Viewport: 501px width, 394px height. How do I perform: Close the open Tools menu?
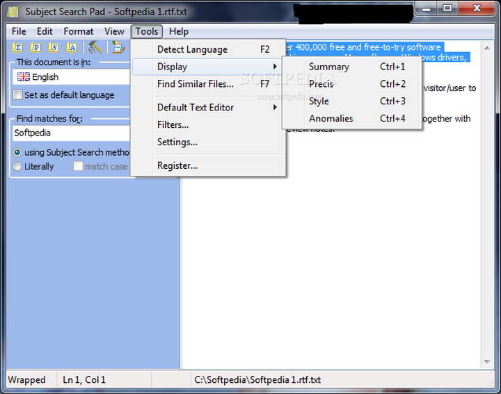[147, 31]
